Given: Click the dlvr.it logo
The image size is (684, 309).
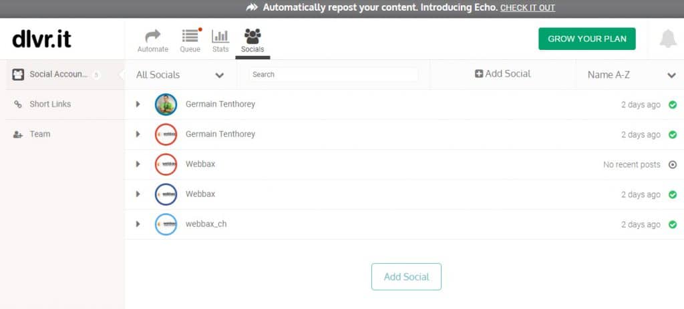Looking at the screenshot, I should coord(42,39).
